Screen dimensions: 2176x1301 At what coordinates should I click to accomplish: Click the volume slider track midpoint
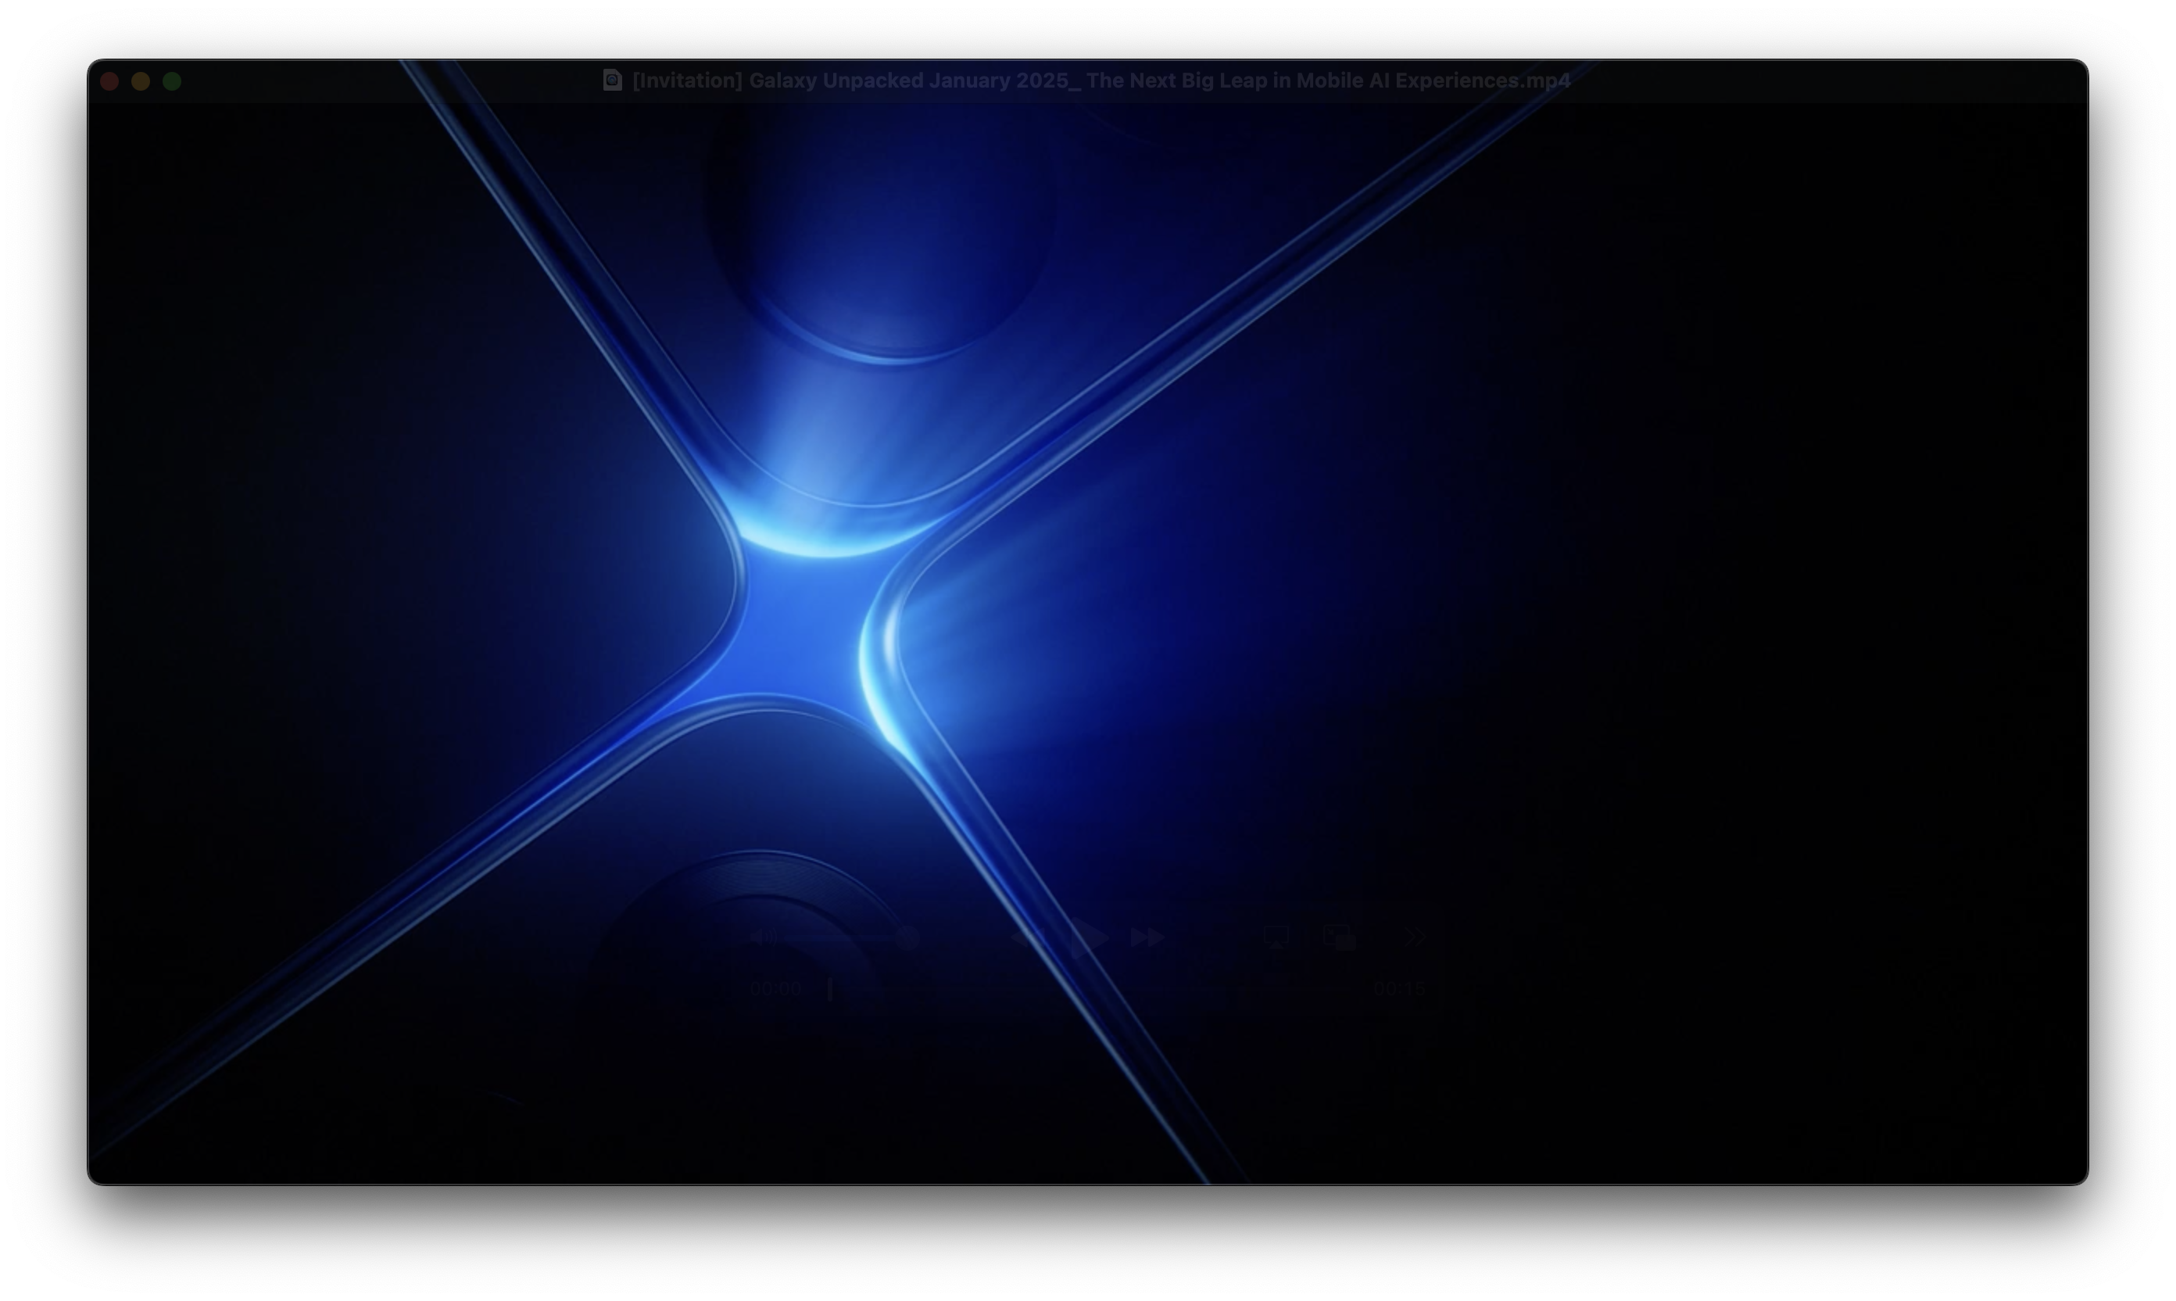[846, 937]
